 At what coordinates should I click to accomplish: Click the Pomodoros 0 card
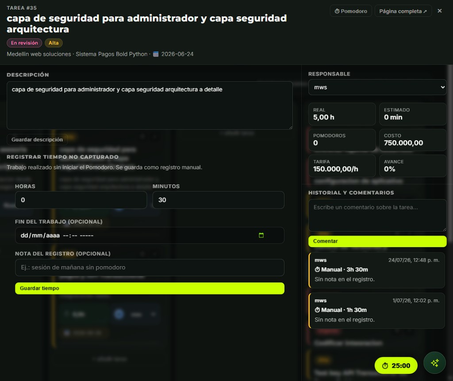click(342, 140)
